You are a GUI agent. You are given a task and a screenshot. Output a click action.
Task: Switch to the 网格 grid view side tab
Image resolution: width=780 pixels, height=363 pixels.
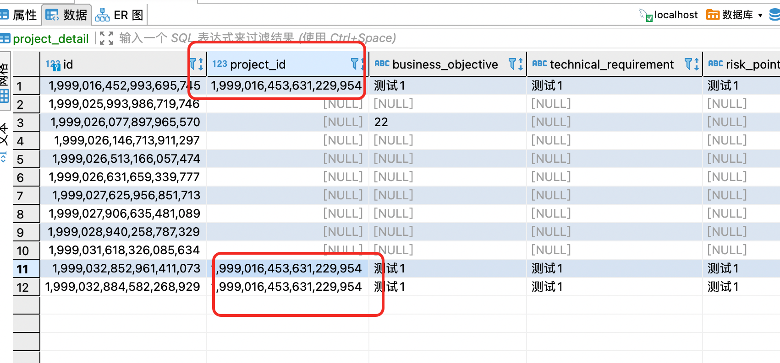[x=5, y=82]
